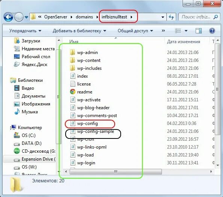
Task: Click the change view icon
Action: pyautogui.click(x=178, y=31)
